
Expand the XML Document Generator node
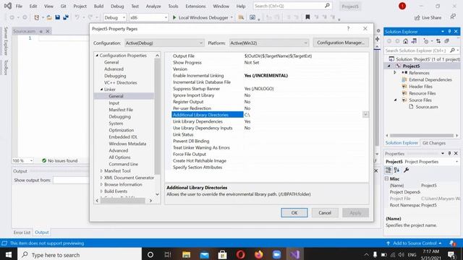(x=101, y=178)
